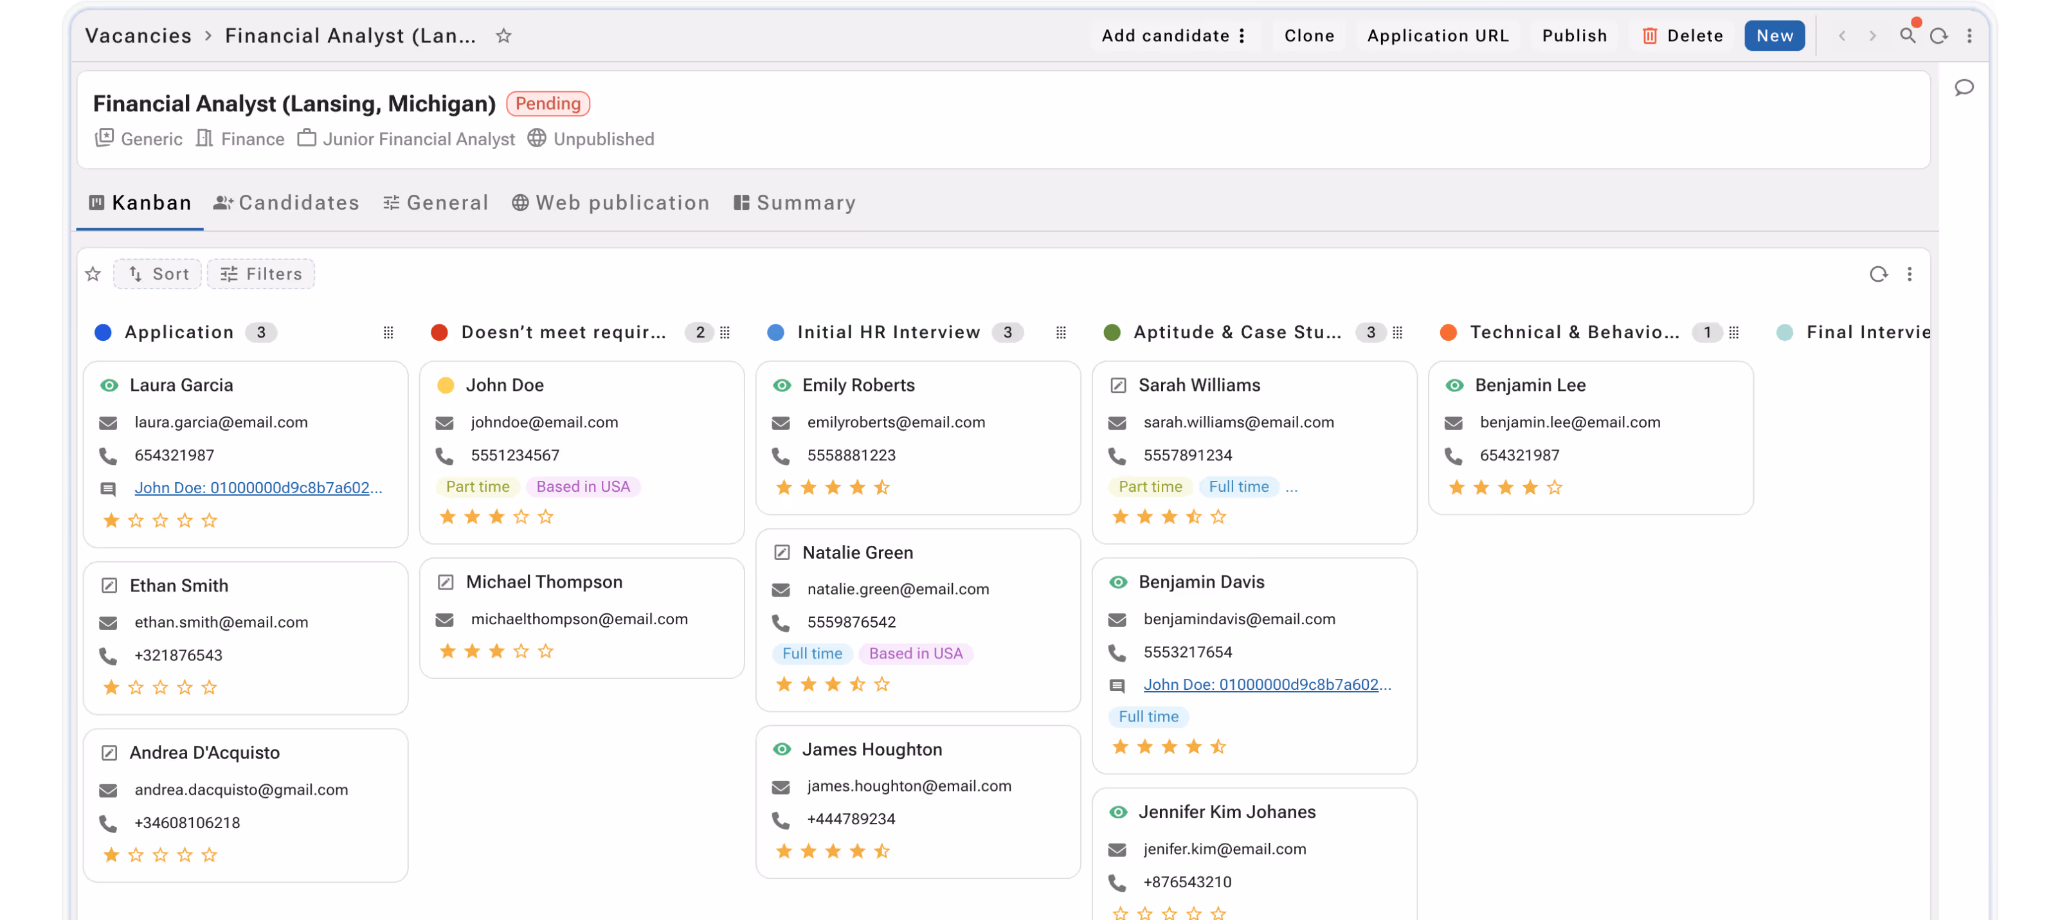Grab the drag handle on the Application column
Screen dimensions: 2060x920
[x=388, y=332]
